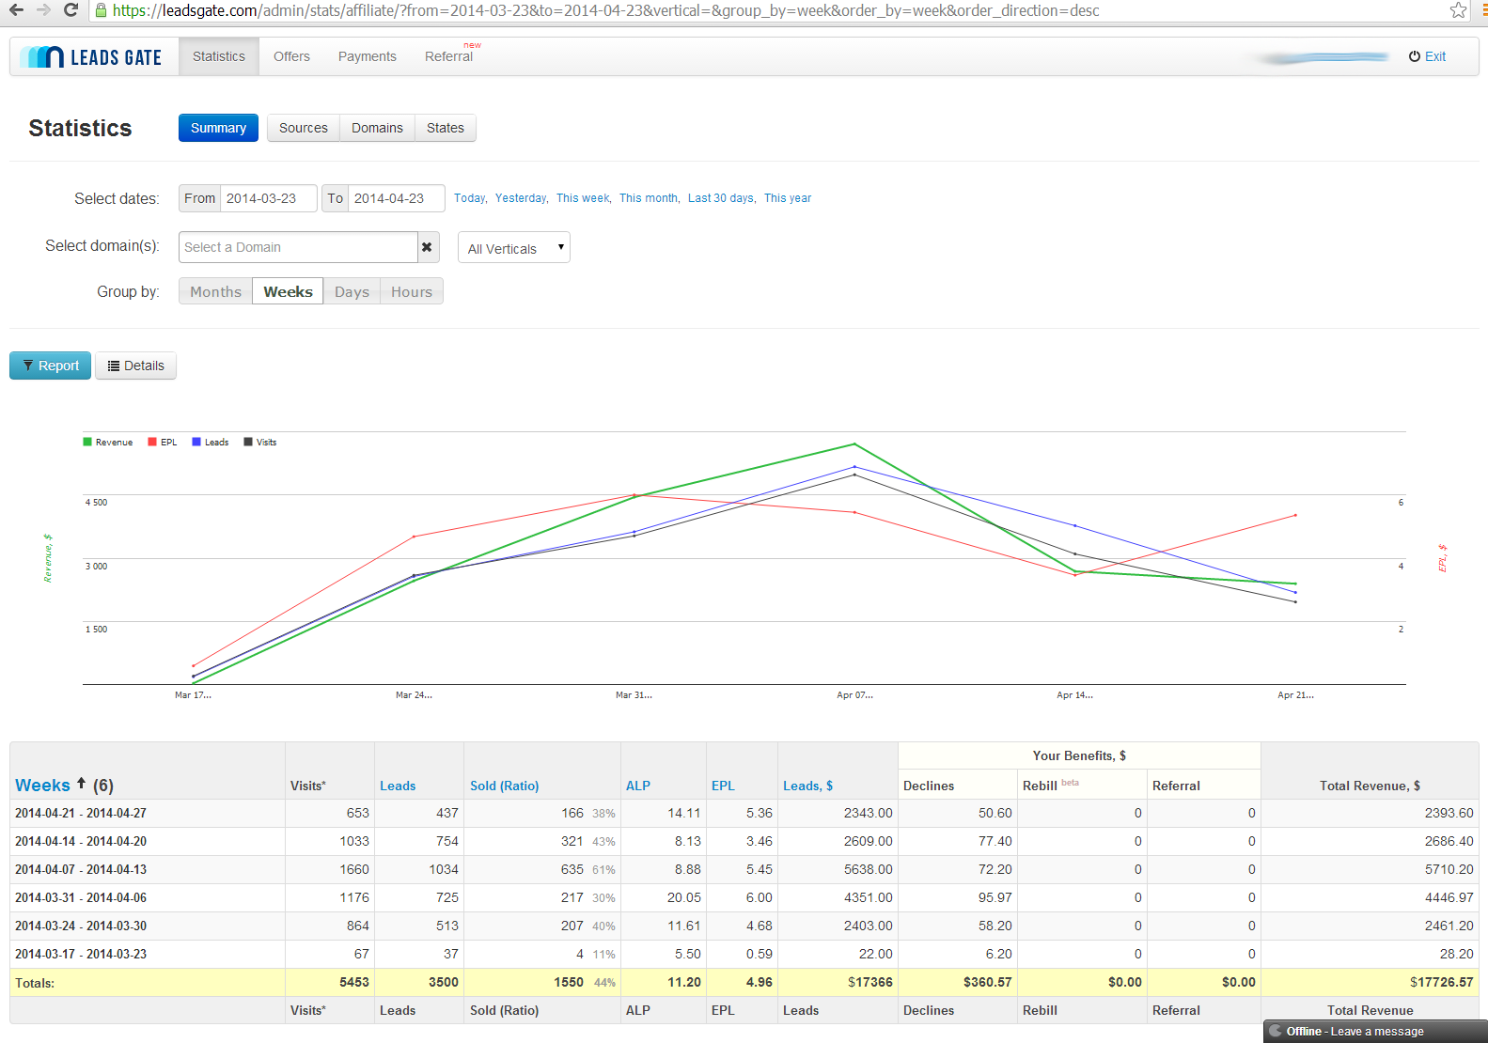
Task: Click the From date input field
Action: click(x=268, y=198)
